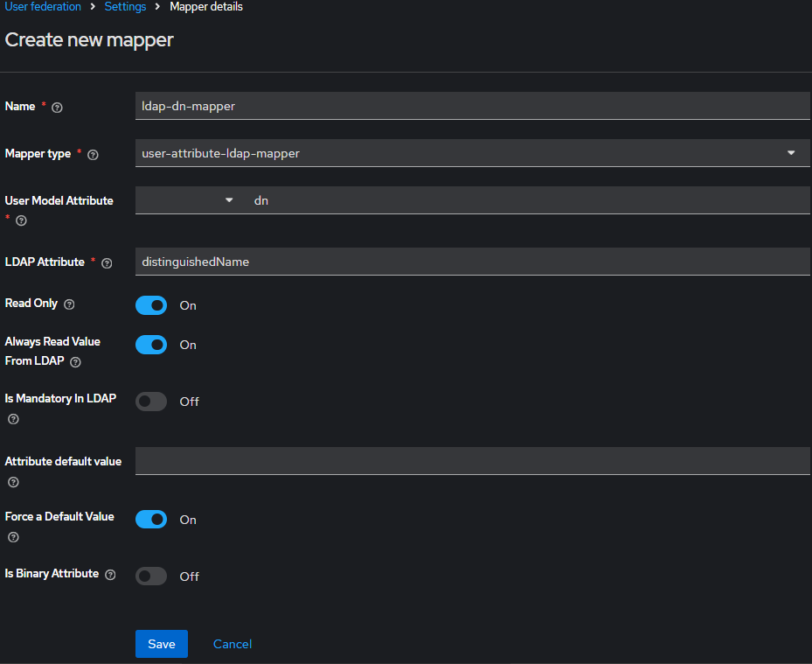The image size is (812, 664).
Task: Save the new mapper
Action: [x=162, y=644]
